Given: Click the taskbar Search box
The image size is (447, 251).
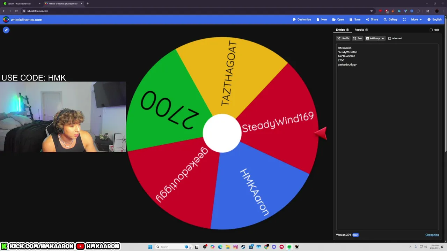Looking at the screenshot, I should click(x=174, y=247).
